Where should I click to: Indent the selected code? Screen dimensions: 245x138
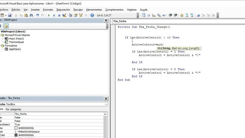coord(170,15)
